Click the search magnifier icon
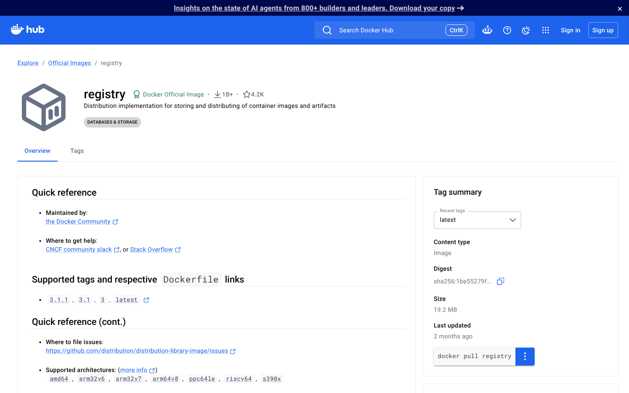Image resolution: width=629 pixels, height=393 pixels. 327,30
